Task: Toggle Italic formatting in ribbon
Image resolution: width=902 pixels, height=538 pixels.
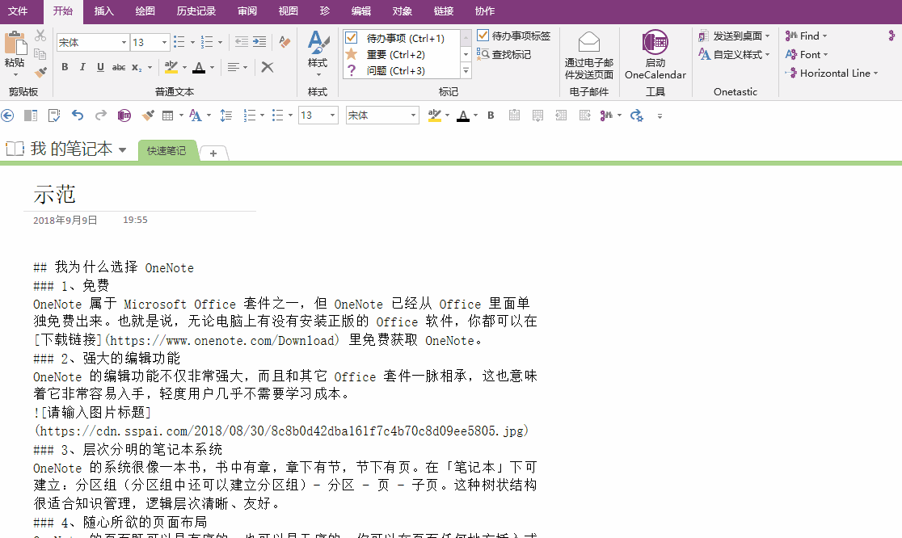Action: pyautogui.click(x=82, y=67)
